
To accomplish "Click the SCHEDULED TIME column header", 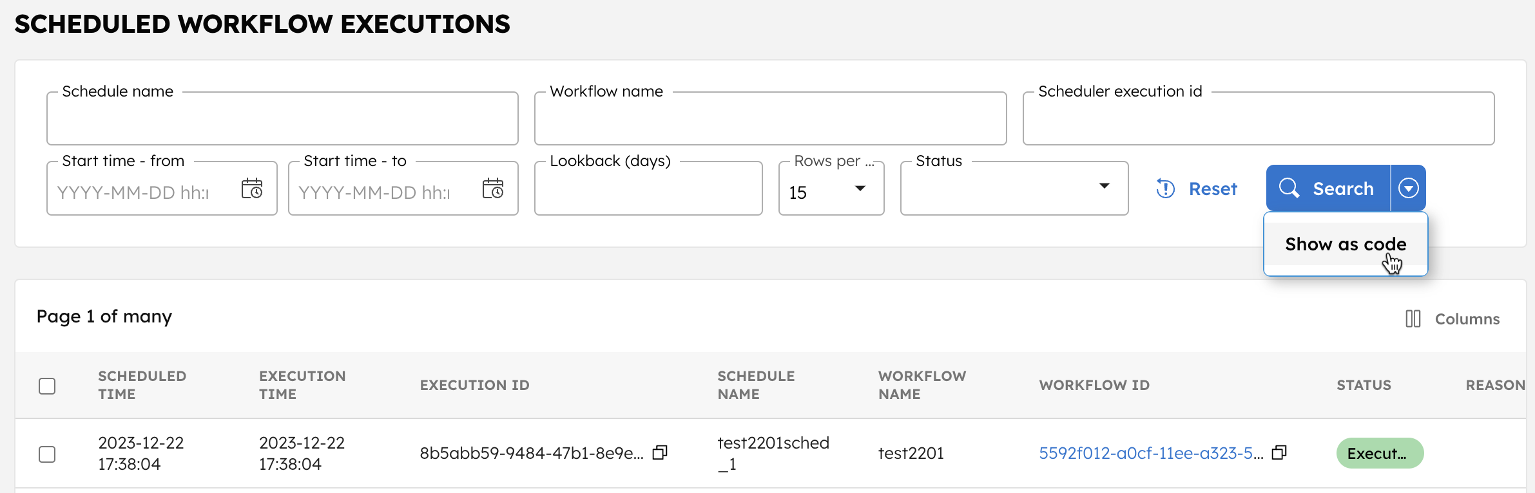I will point(142,385).
